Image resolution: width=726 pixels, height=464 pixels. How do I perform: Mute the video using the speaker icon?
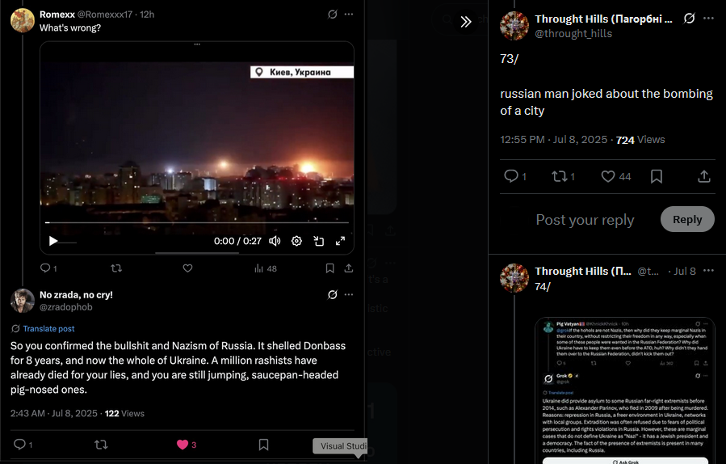pyautogui.click(x=275, y=241)
